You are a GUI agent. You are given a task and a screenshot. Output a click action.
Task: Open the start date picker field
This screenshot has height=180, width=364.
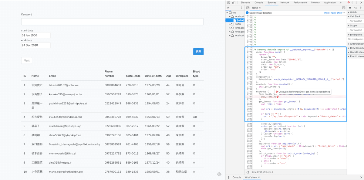tap(36, 36)
